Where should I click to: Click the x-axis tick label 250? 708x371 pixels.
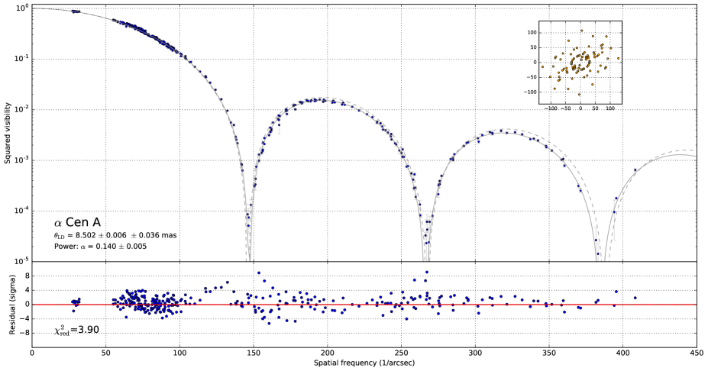(401, 353)
